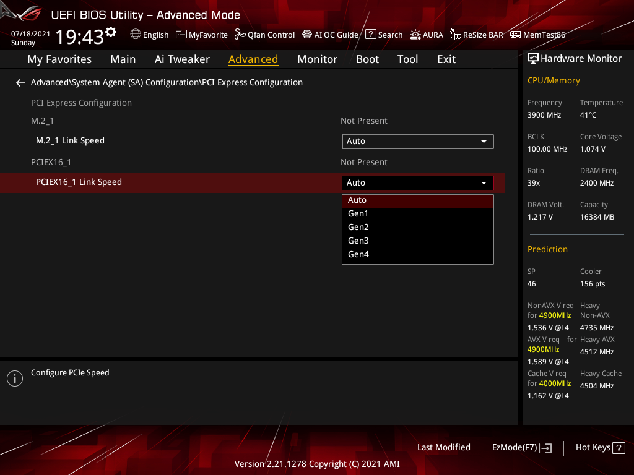This screenshot has width=634, height=475.
Task: Open the Boot menu tab
Action: click(367, 59)
